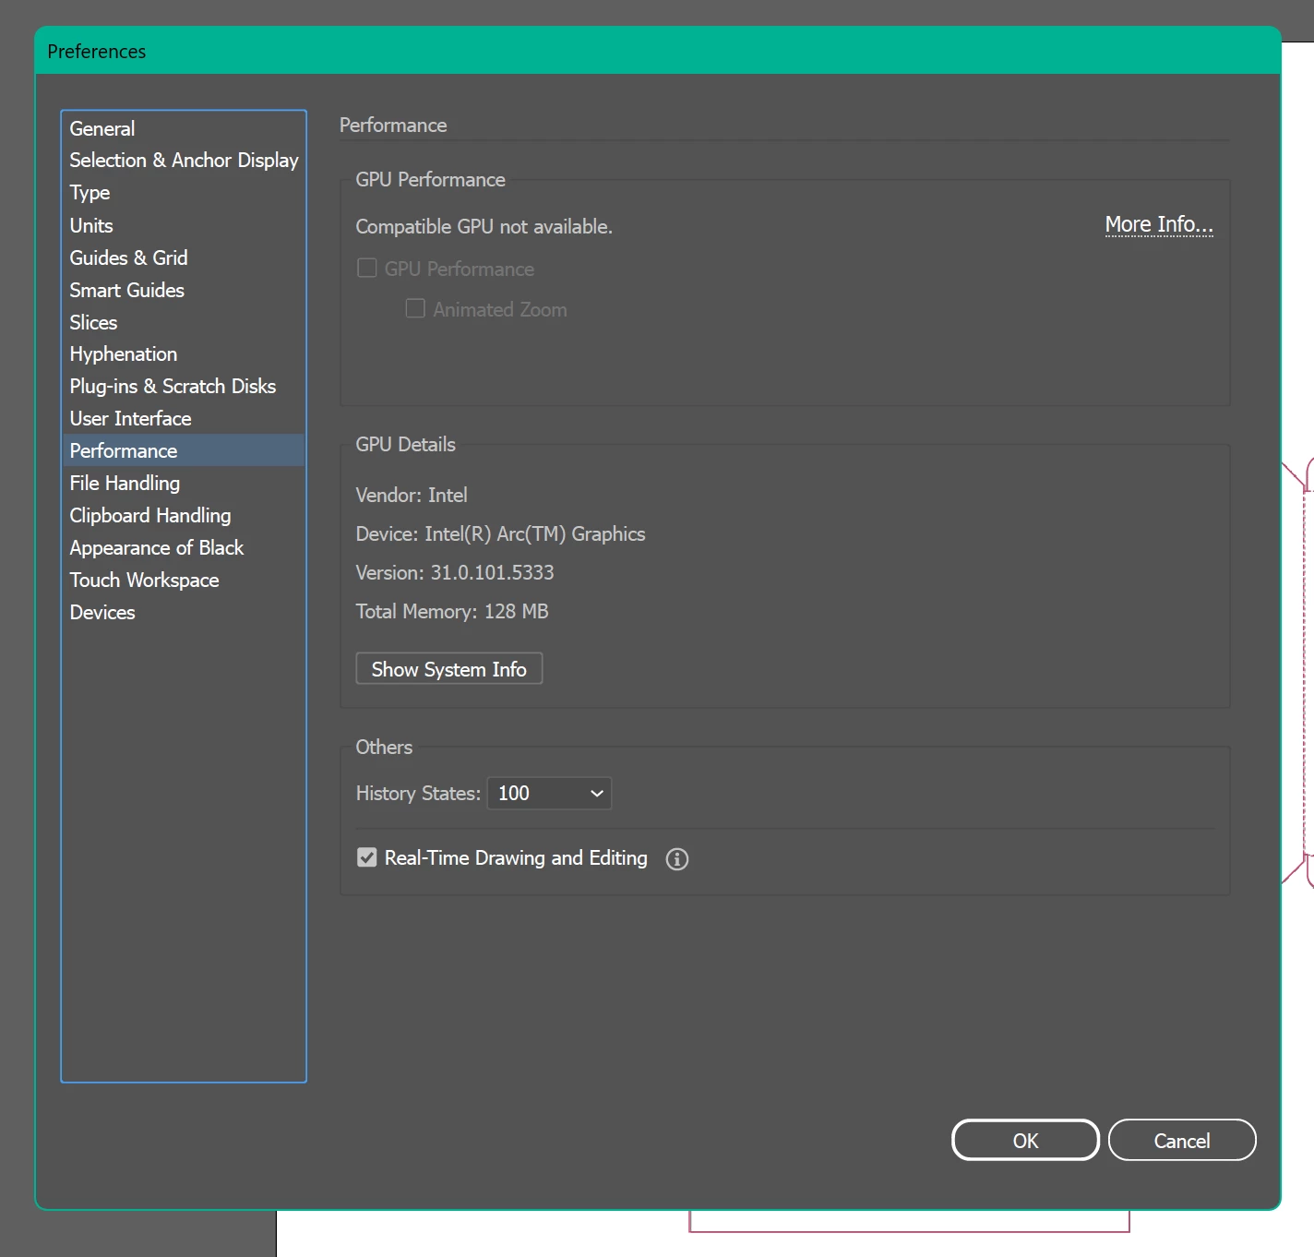Click 'Device: Intel(R) Arc(TM) Graphics' text

[x=500, y=534]
